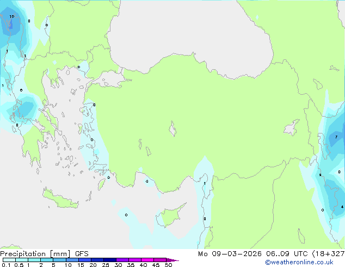
Task: Click legend scale label '0.1'
Action: click(x=6, y=265)
